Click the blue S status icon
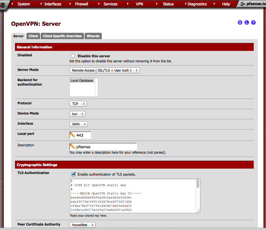The height and width of the screenshot is (230, 266). point(240,22)
